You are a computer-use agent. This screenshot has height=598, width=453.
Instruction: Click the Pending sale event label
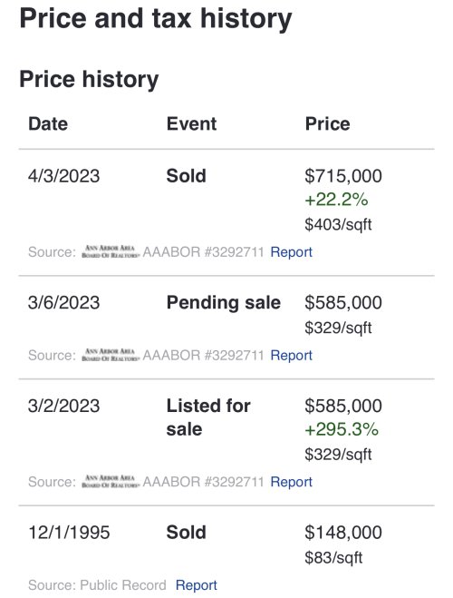tap(224, 303)
